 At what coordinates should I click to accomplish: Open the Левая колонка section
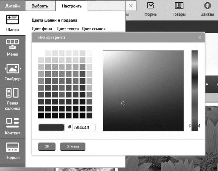click(12, 99)
